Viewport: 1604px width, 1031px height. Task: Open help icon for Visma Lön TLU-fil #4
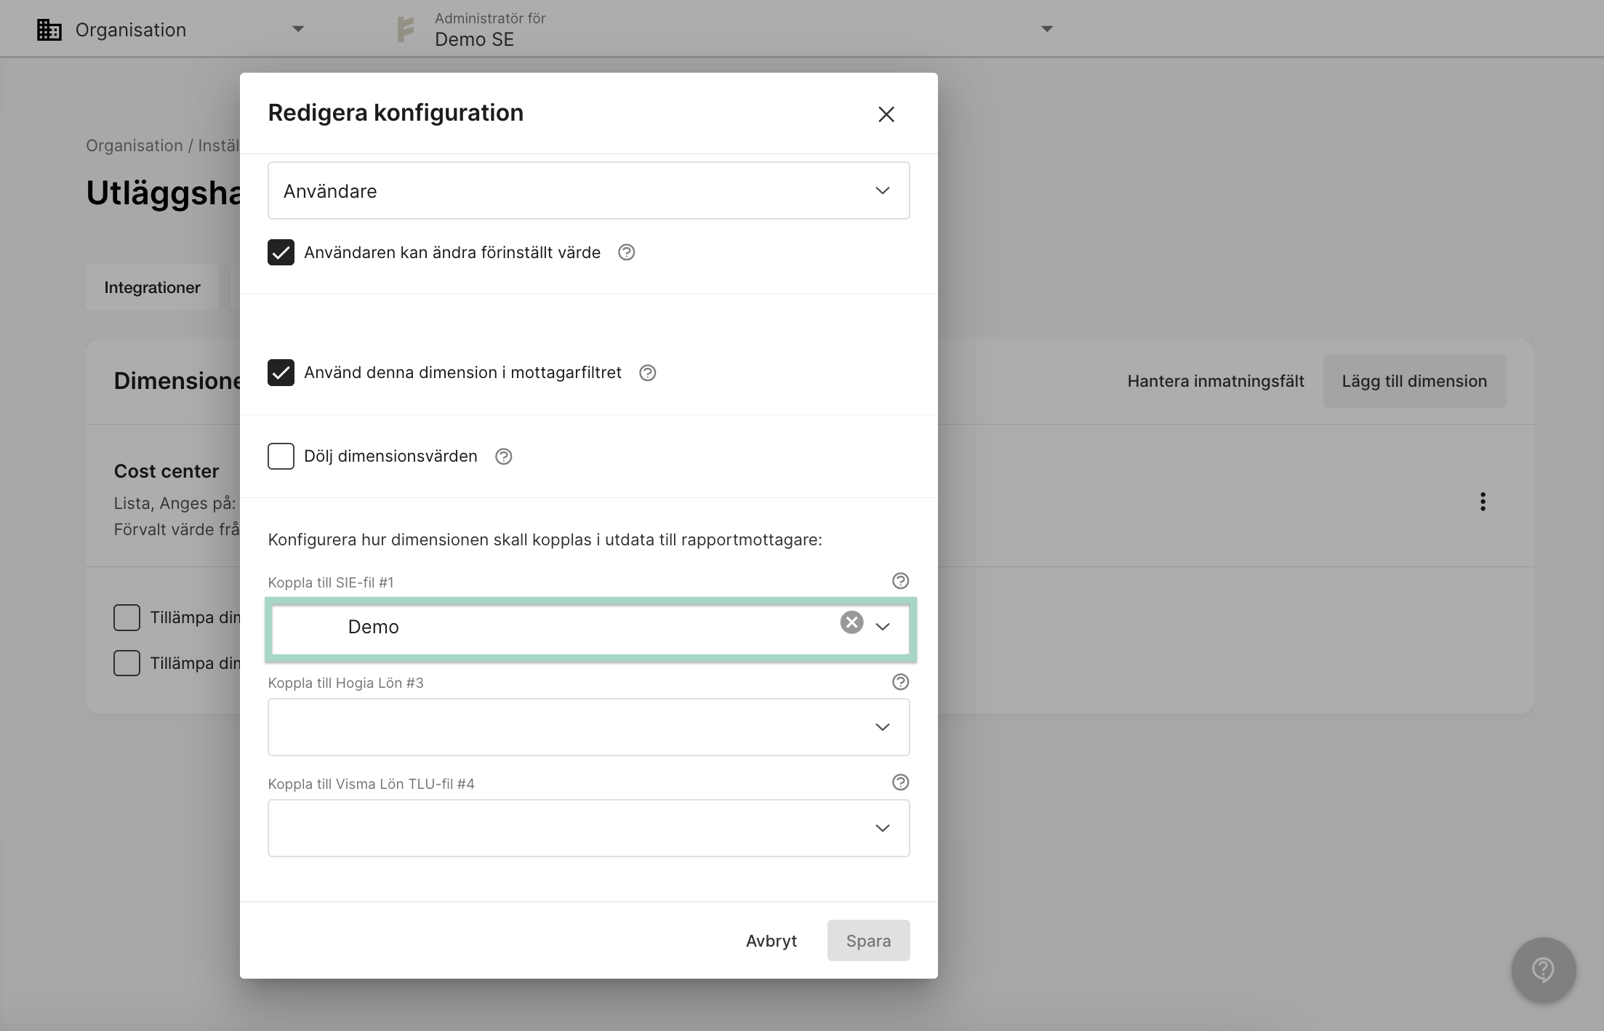tap(900, 782)
